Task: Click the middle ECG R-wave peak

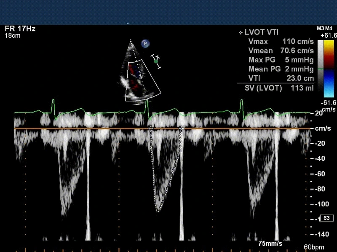Action: [x=147, y=102]
